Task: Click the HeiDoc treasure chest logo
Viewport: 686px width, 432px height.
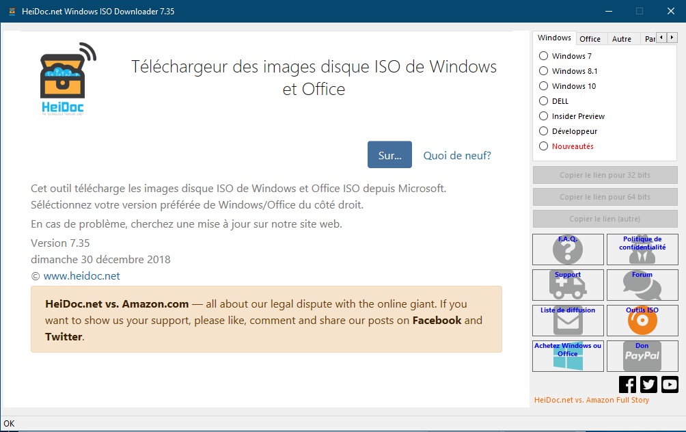Action: [68, 79]
